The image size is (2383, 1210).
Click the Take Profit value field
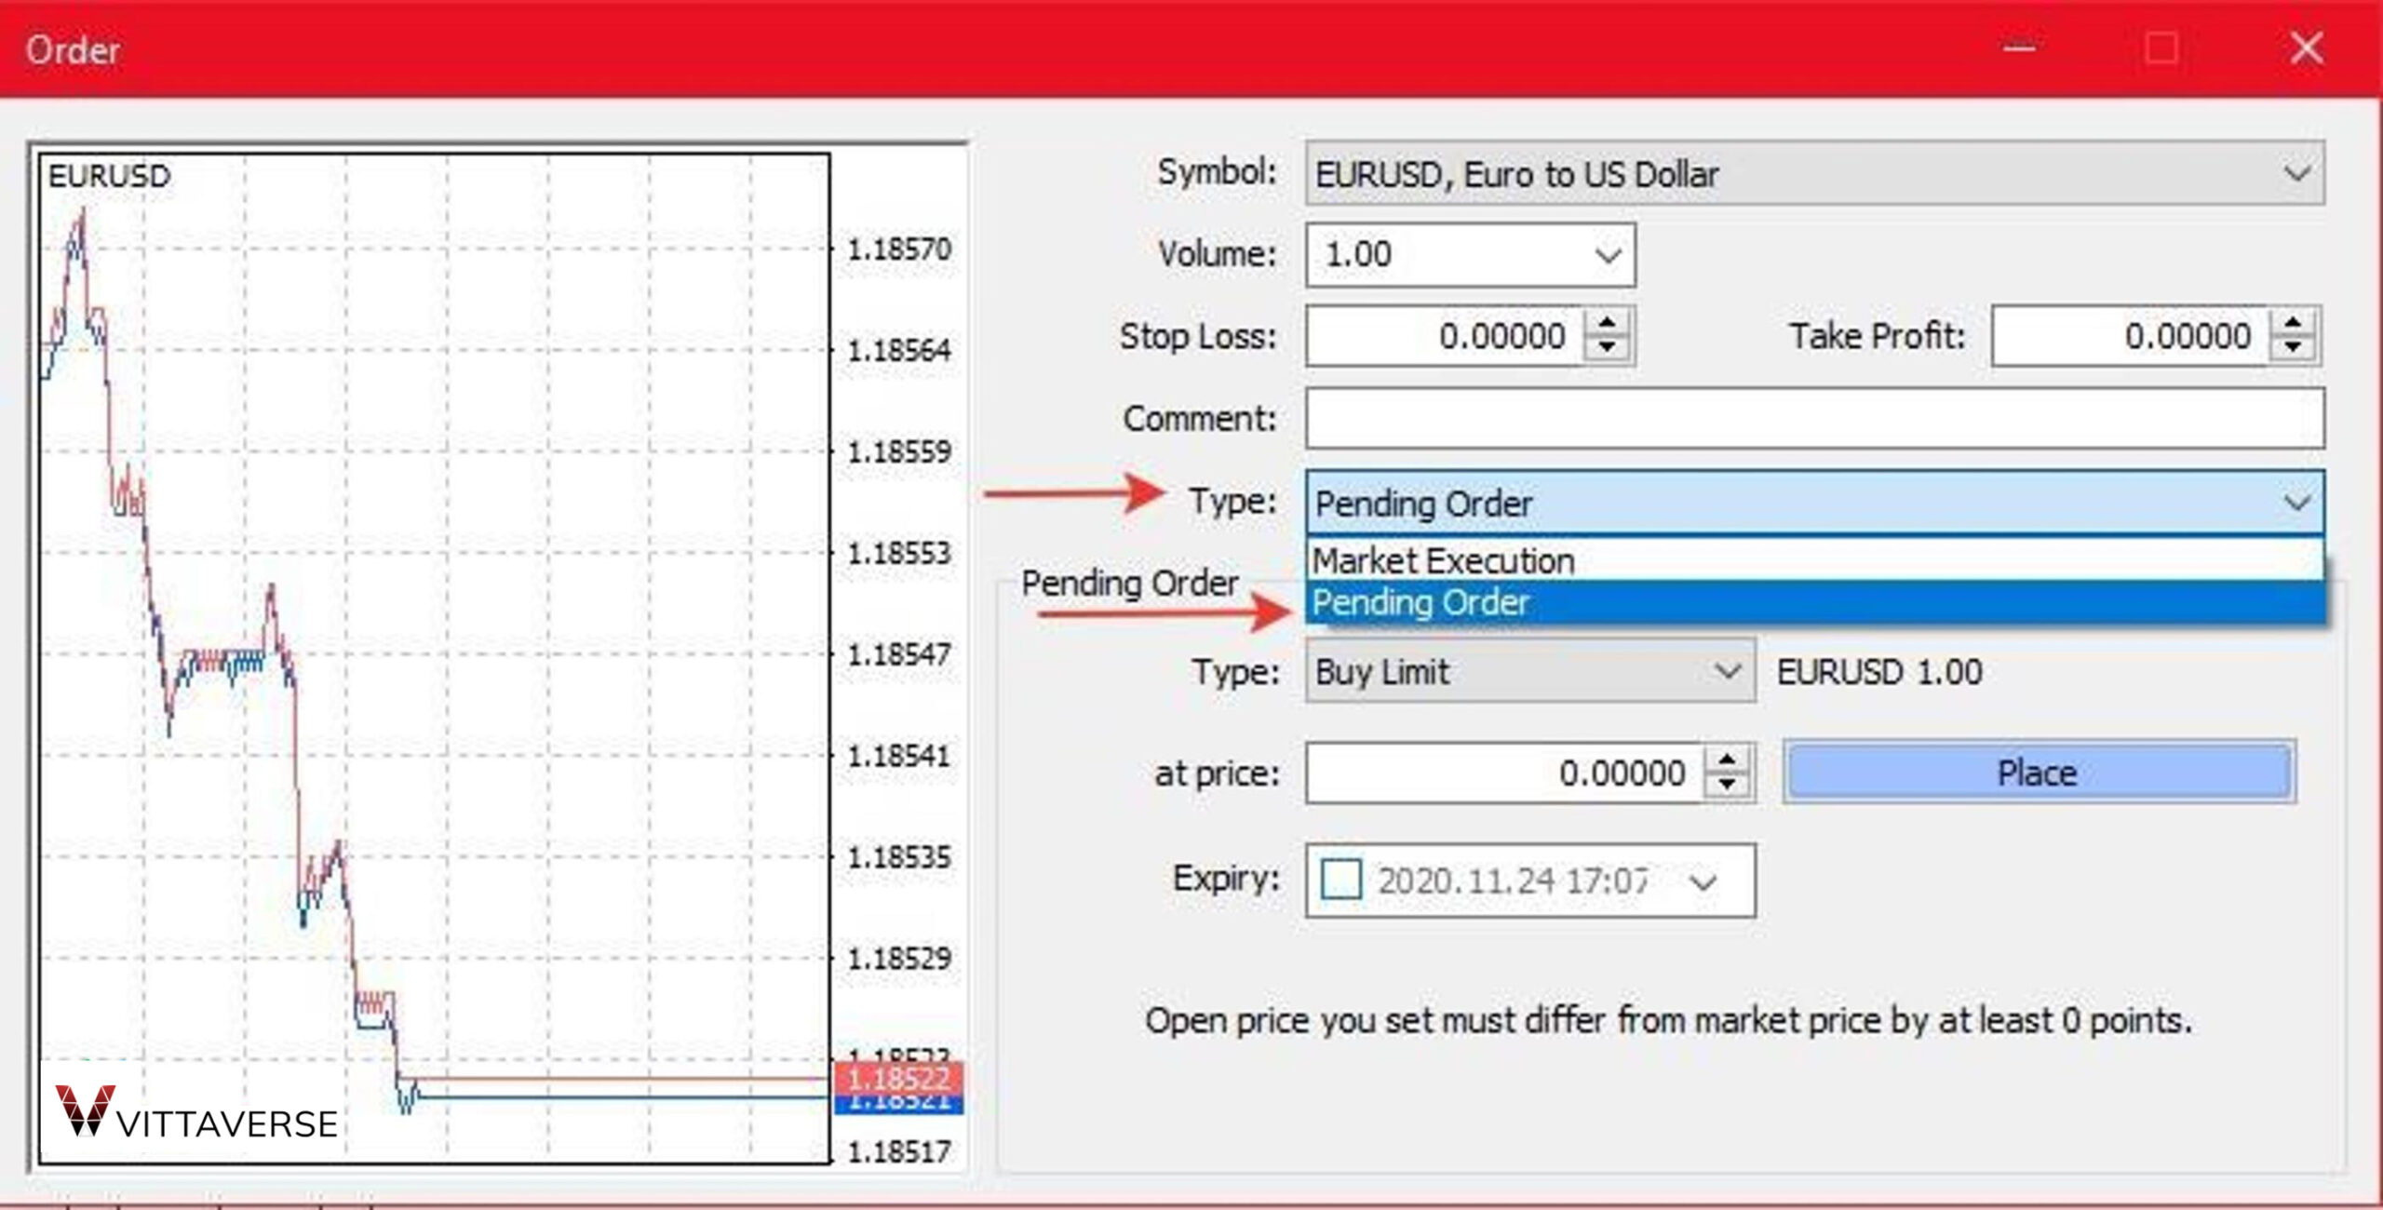click(2130, 336)
